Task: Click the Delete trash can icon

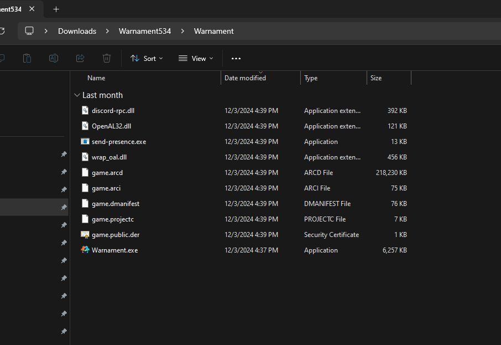Action: (107, 58)
